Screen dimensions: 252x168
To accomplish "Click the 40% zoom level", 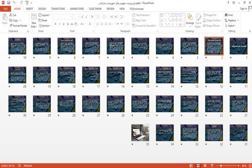I will [244, 165].
